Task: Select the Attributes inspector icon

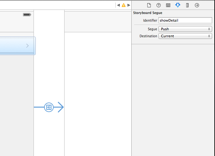Action: point(178,5)
